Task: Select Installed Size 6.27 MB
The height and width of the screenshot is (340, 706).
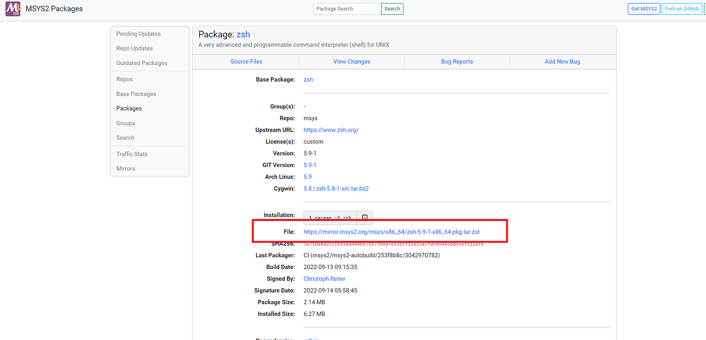Action: pyautogui.click(x=314, y=314)
